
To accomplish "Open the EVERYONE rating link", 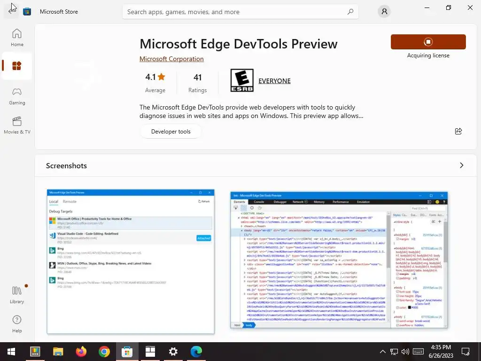I will coord(274,81).
